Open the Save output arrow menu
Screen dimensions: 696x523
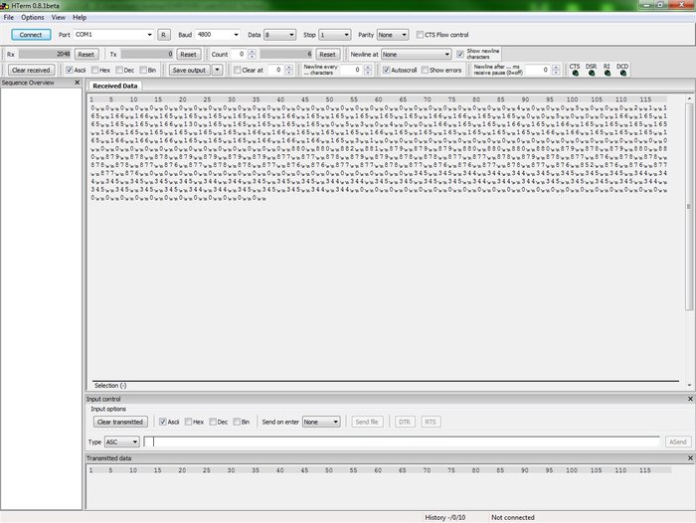218,71
